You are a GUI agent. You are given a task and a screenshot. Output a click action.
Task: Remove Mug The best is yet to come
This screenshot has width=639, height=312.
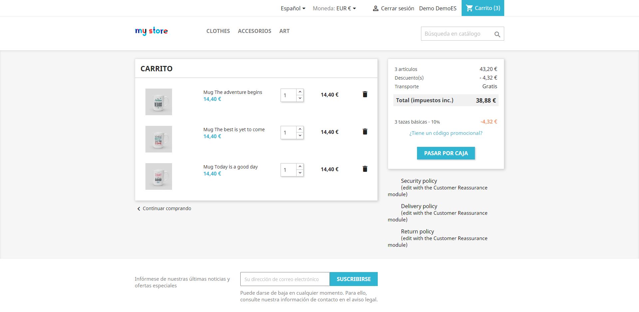tap(365, 132)
